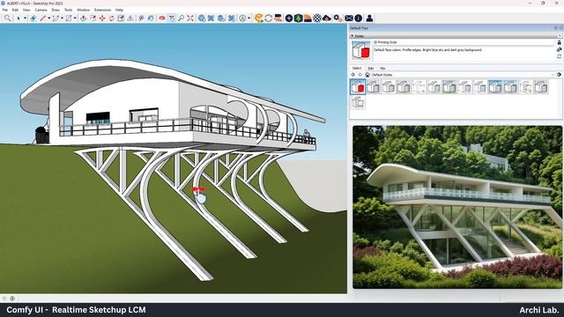Click the Styles forward navigation arrow
Viewport: 564px width, 317px height.
click(x=360, y=75)
